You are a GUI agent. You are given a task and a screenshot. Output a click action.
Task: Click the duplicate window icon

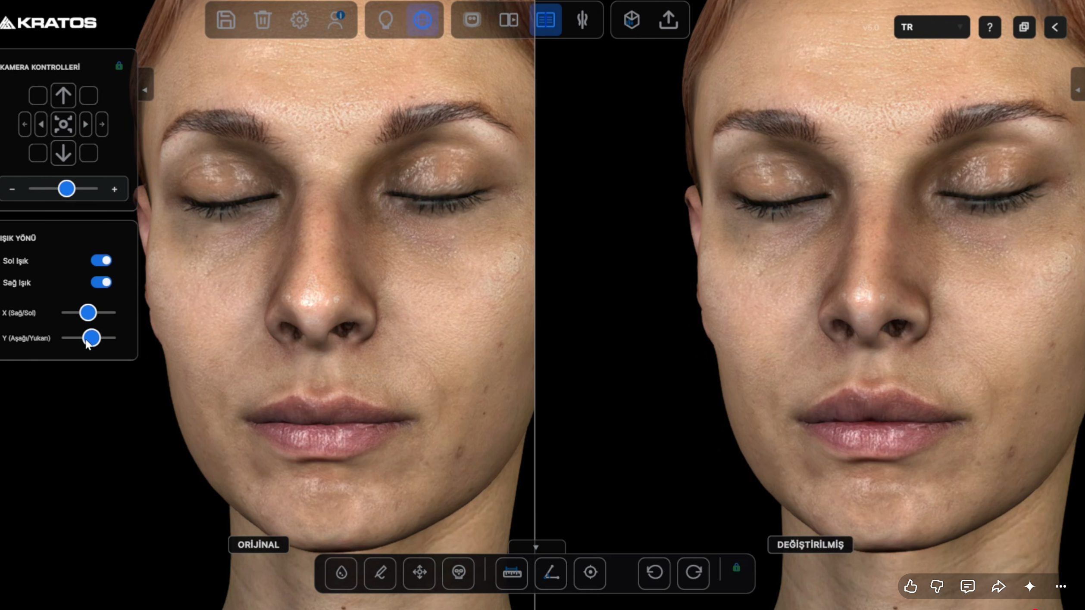[x=1024, y=27]
